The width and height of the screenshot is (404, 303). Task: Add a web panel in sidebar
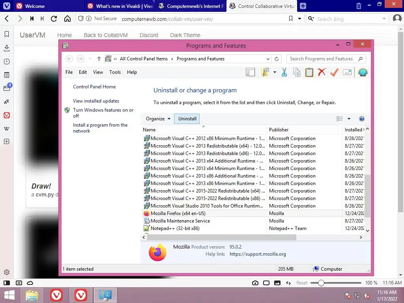tap(7, 142)
